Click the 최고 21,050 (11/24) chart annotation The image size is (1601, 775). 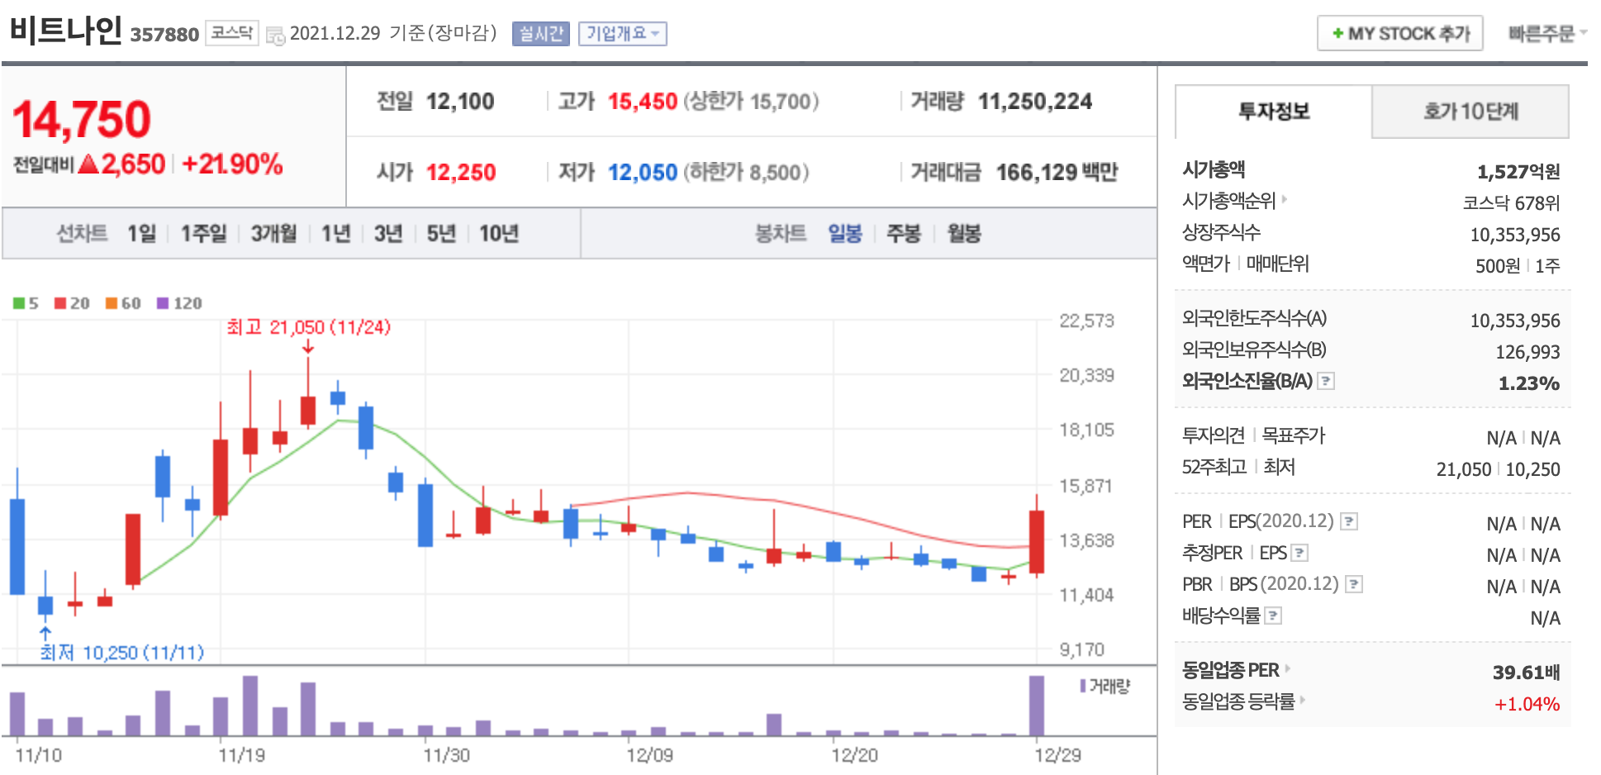click(308, 327)
